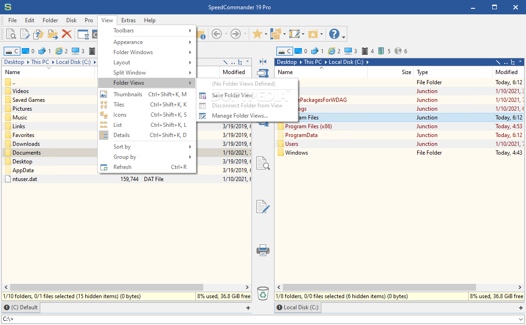Click the Copy files toolbar icon
Viewport: 526px width, 325px height.
click(38, 34)
